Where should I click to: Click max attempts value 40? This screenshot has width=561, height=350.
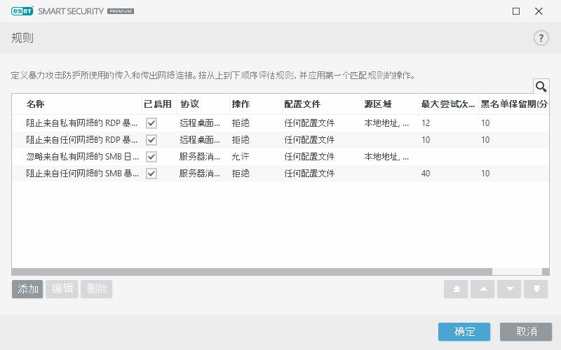point(426,174)
